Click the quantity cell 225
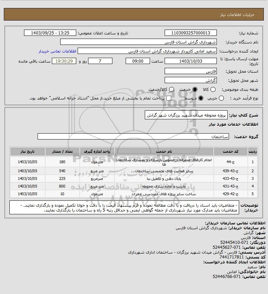The width and height of the screenshot is (268, 294). [x=62, y=179]
